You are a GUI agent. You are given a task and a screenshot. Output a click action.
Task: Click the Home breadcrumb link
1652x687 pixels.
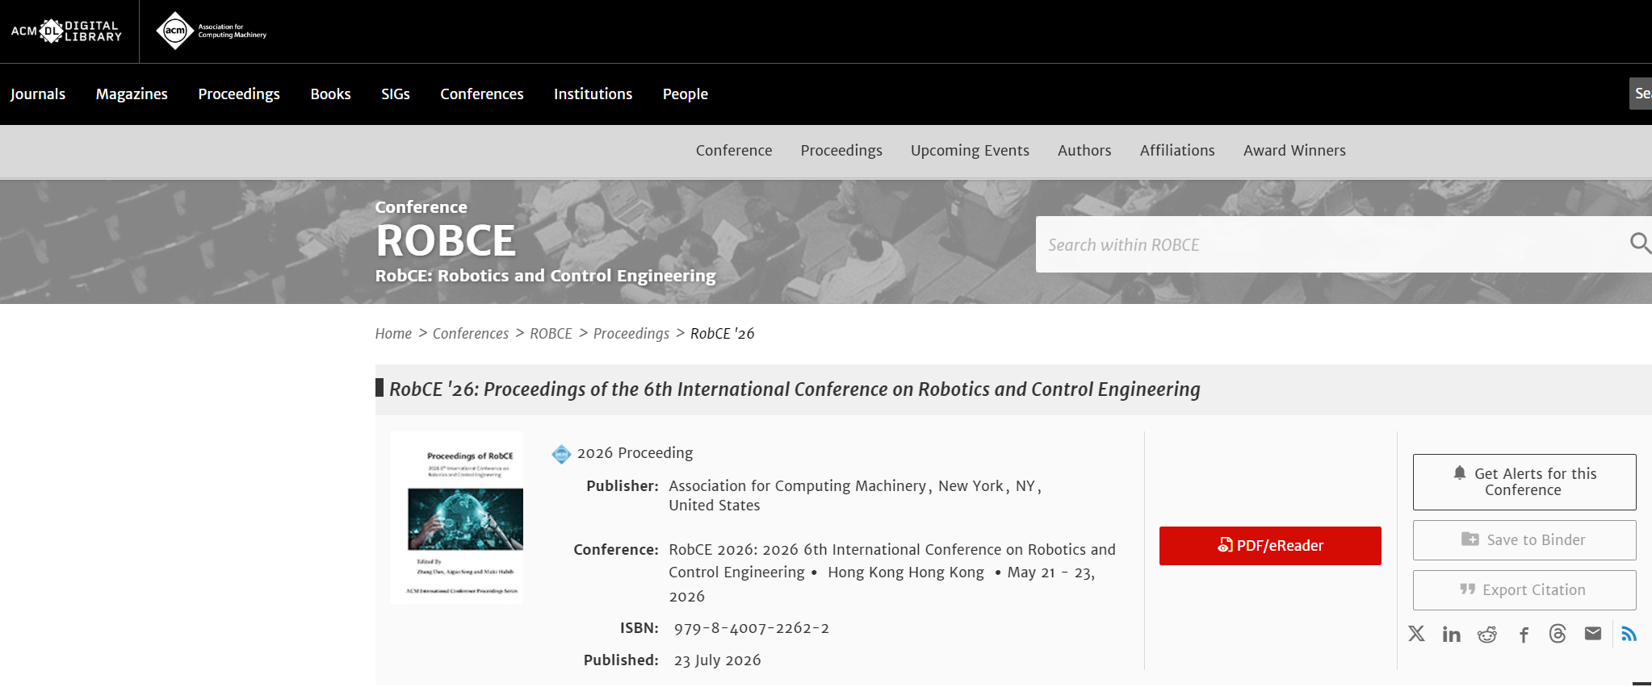pyautogui.click(x=393, y=334)
